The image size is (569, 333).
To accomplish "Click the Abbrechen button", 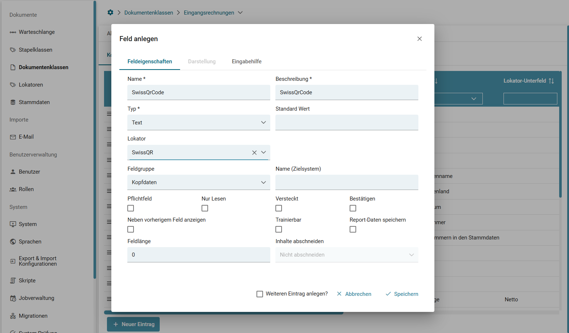I will click(x=354, y=294).
